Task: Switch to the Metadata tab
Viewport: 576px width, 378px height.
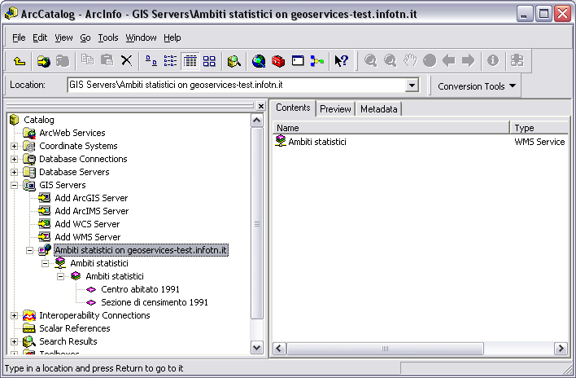Action: 379,109
